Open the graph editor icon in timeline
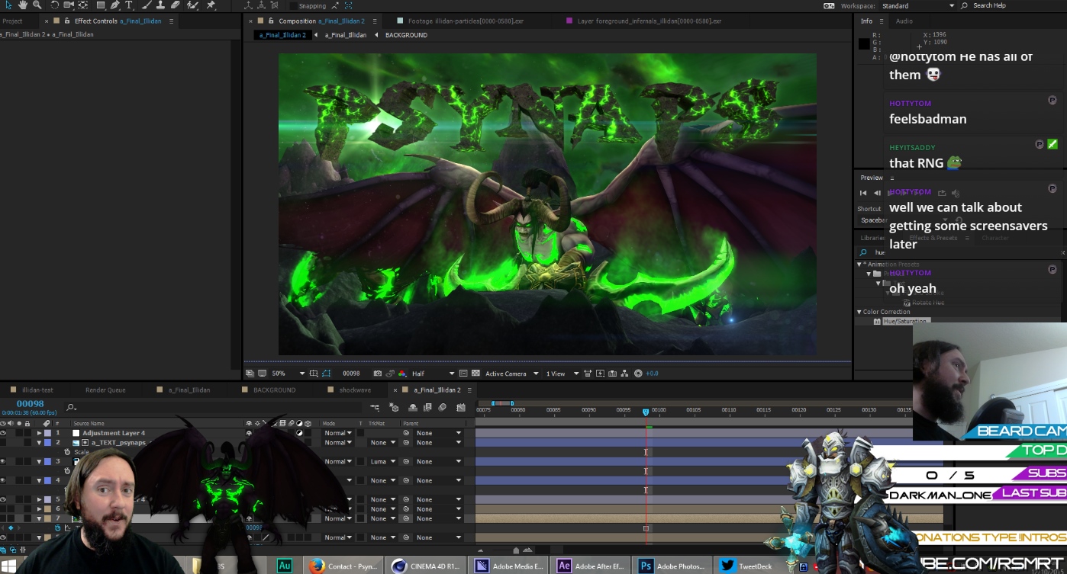The image size is (1067, 574). (460, 407)
